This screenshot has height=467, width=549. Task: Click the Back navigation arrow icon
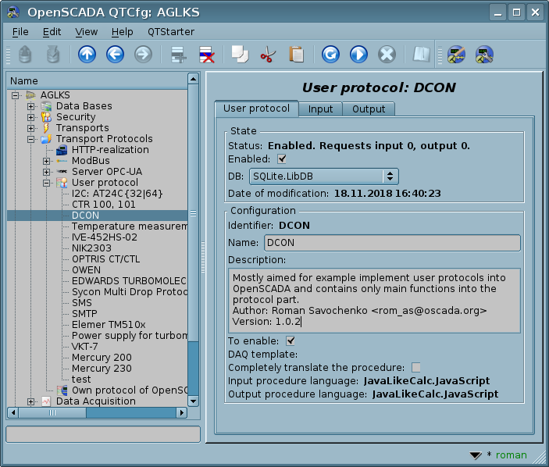coord(115,55)
